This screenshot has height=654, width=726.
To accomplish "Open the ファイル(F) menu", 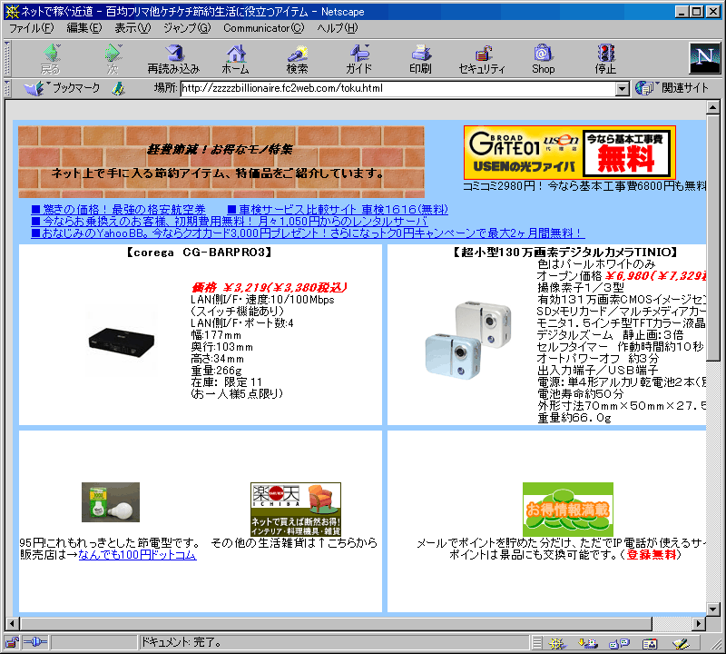I will [x=32, y=28].
